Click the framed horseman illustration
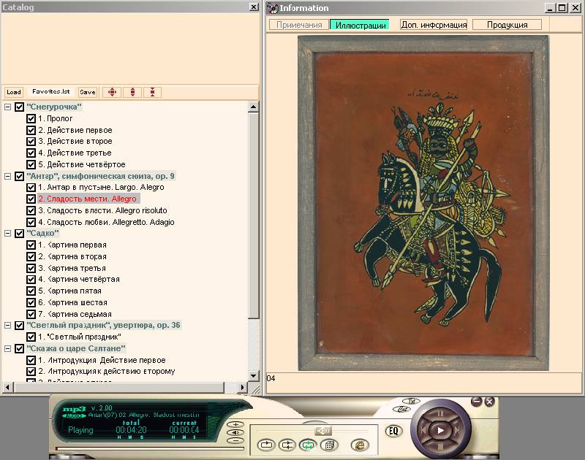This screenshot has width=585, height=460. [423, 203]
